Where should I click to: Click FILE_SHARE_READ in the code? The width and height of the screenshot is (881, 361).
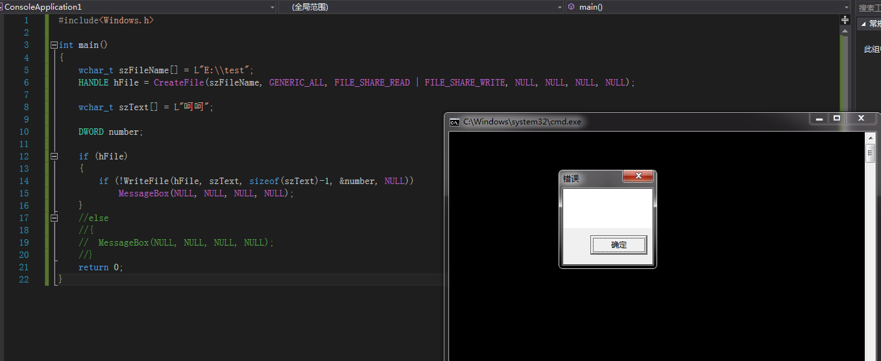coord(372,83)
